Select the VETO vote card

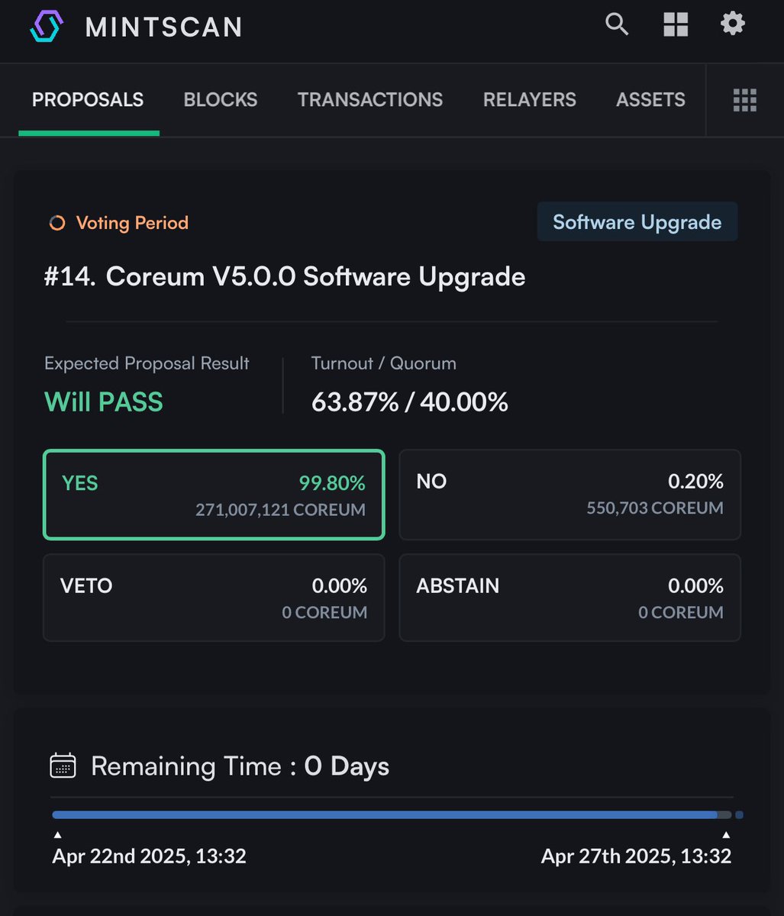coord(214,598)
